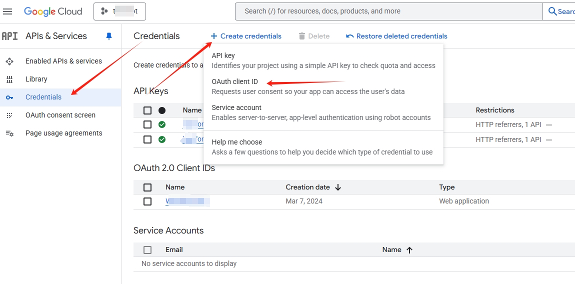
Task: Click the undo icon for Restore deleted credentials
Action: coord(350,36)
